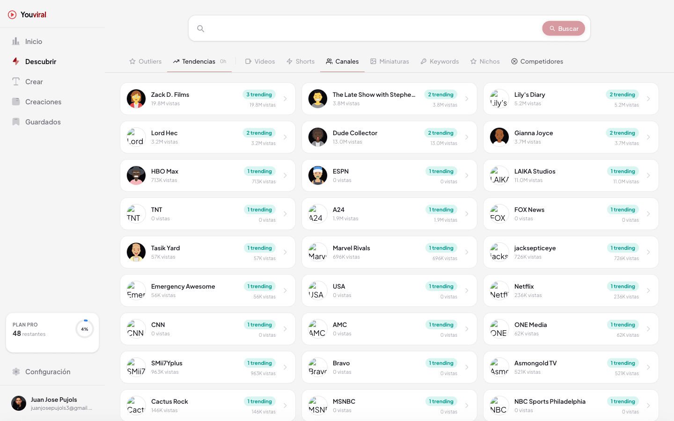Screen dimensions: 674x421
Task: Click ESPN channel avatar
Action: click(318, 175)
